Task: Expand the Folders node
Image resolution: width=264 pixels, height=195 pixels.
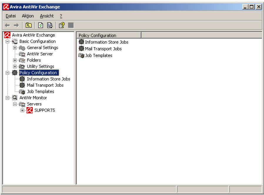Action: 15,60
